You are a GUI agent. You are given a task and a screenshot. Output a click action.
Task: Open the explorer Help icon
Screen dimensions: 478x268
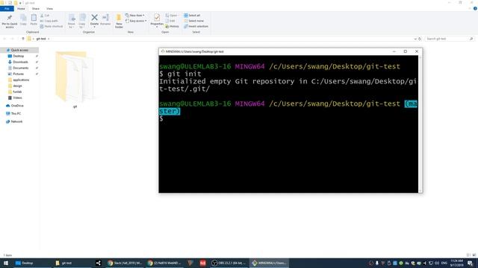pyautogui.click(x=475, y=8)
